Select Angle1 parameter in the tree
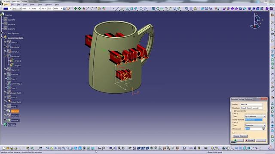 18,61
